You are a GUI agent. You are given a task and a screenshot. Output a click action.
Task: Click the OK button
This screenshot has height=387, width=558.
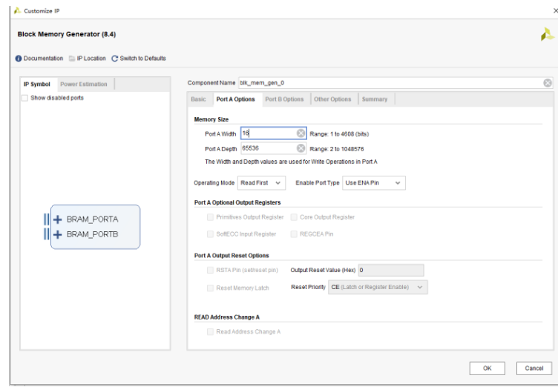487,368
